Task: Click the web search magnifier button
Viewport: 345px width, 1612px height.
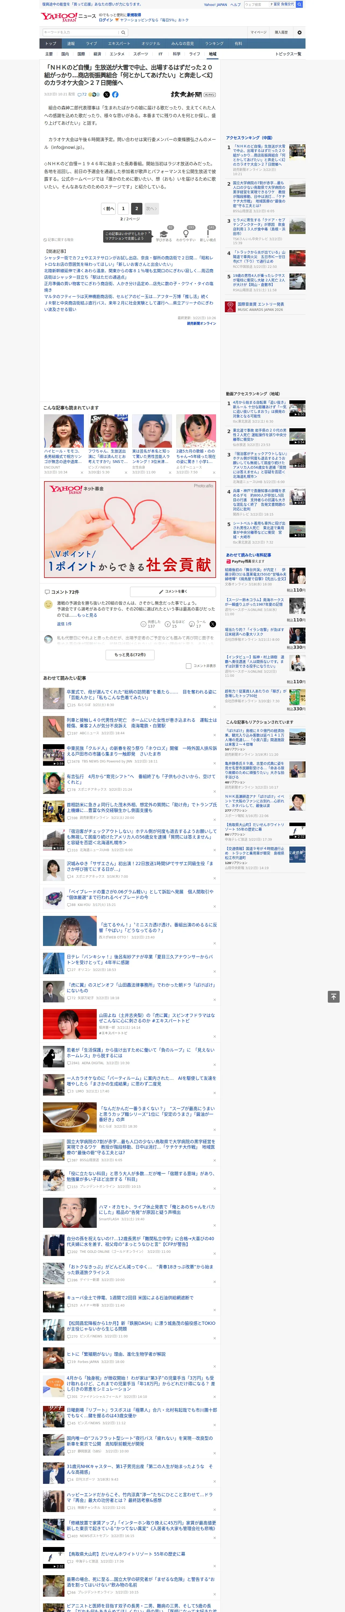Action: pyautogui.click(x=299, y=4)
